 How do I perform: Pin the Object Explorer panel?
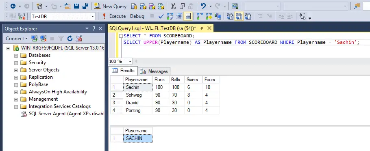tap(94, 29)
